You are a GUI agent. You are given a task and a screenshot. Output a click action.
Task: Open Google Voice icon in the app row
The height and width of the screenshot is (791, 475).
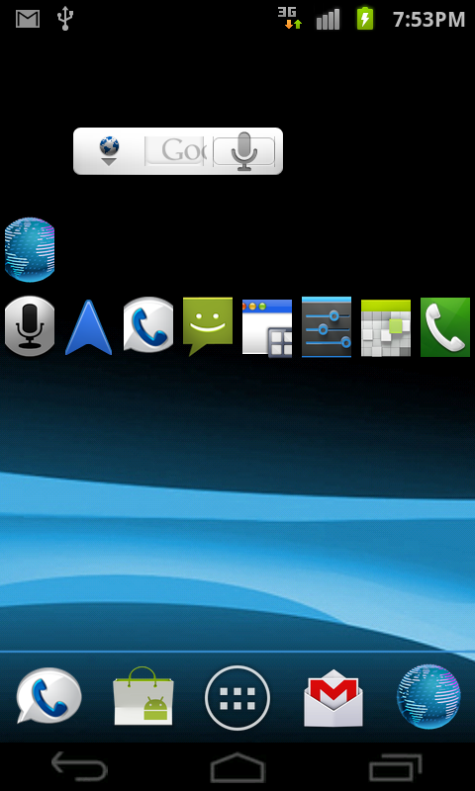pyautogui.click(x=148, y=325)
